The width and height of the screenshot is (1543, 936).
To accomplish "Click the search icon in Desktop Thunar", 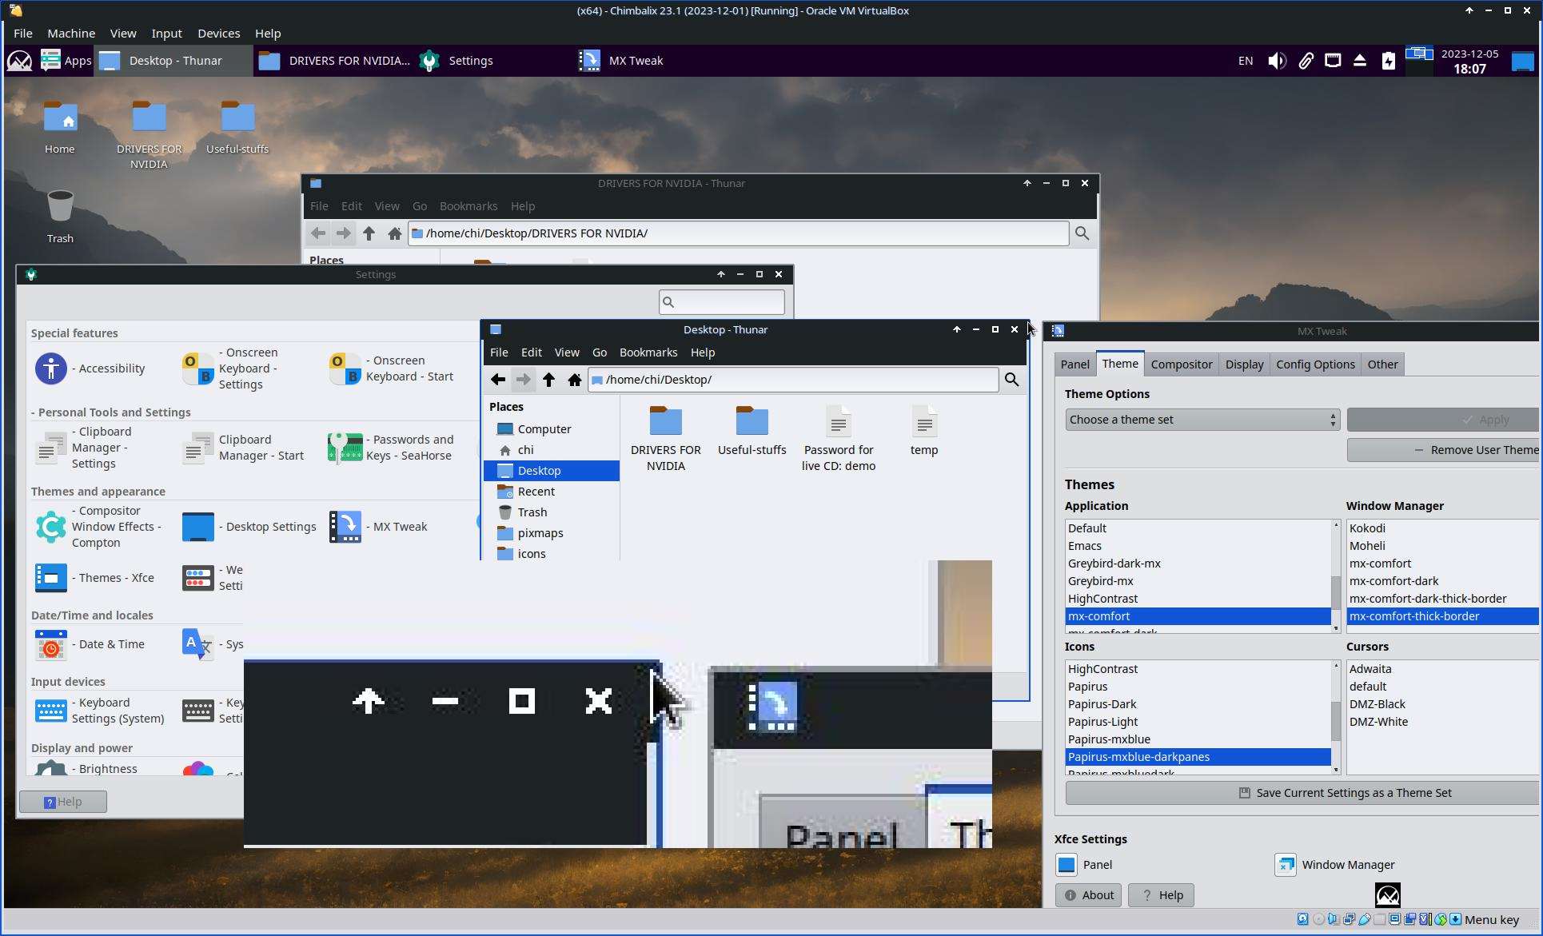I will [1011, 380].
